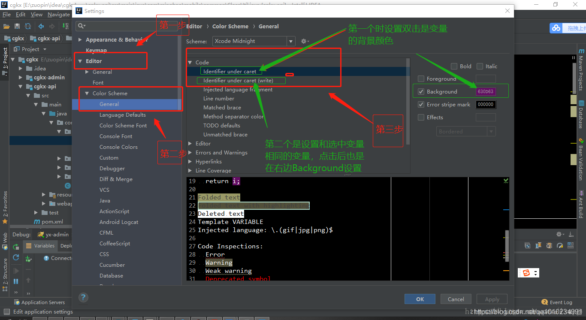Image resolution: width=586 pixels, height=320 pixels.
Task: Collapse the Editor settings group
Action: (80, 61)
